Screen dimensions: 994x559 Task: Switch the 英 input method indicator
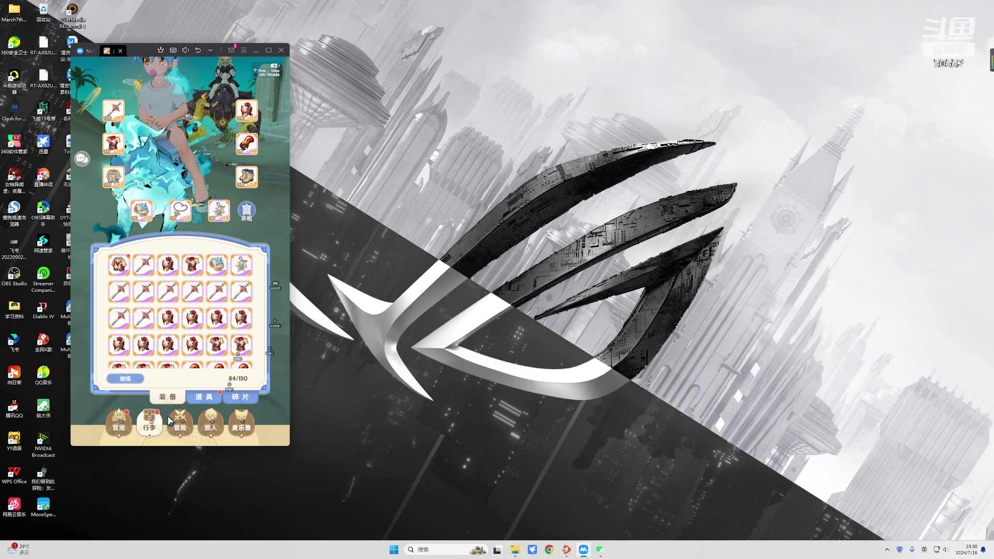(x=924, y=549)
